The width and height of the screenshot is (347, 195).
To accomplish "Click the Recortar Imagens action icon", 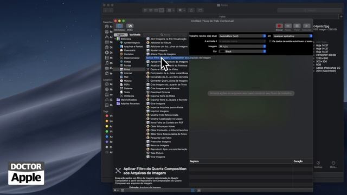I will click(x=148, y=146).
